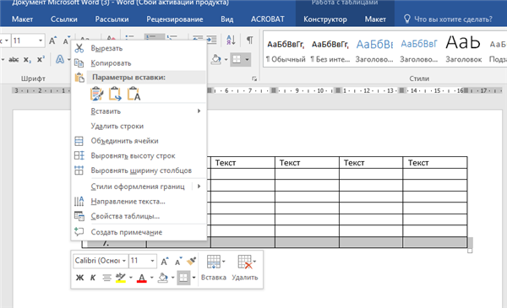Switch to the Конструктор tab
507x308 pixels.
325,19
